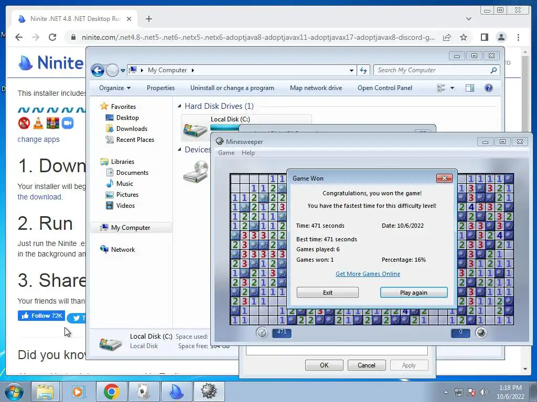Reload the Ninite page in Chrome
This screenshot has height=402, width=537.
point(52,37)
